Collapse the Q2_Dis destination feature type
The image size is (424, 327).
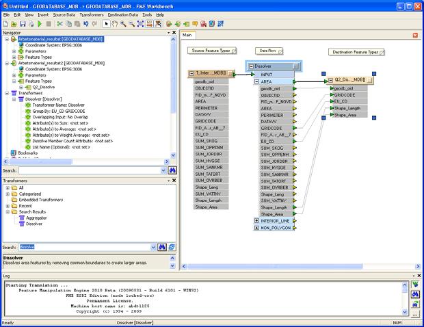coord(331,80)
